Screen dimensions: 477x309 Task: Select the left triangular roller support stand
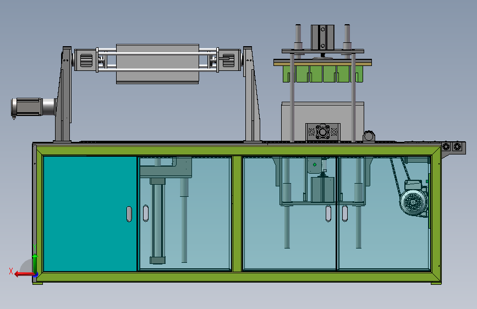tap(63, 94)
